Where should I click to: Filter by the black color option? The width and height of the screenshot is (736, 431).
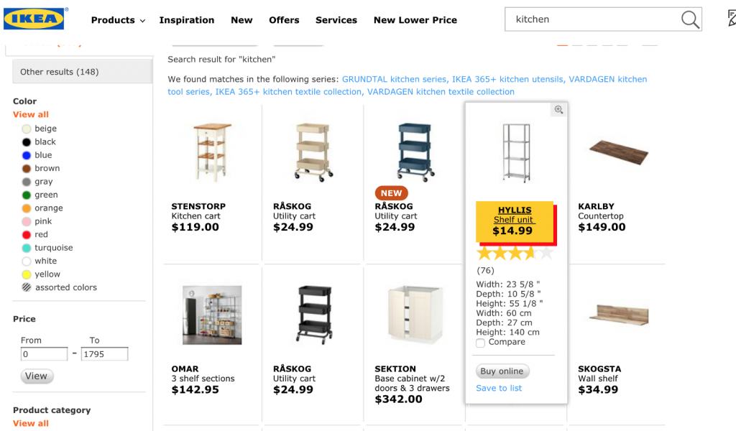[45, 142]
